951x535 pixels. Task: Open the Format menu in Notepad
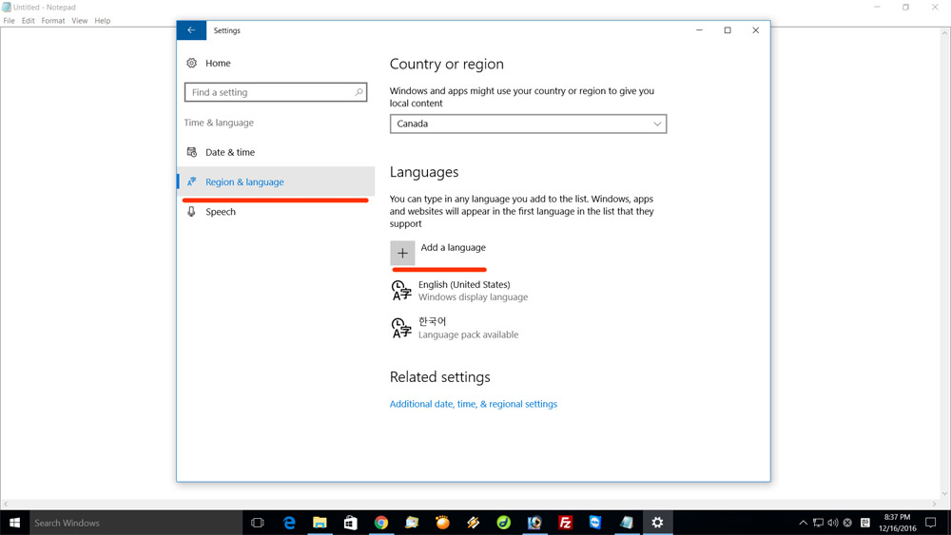tap(52, 21)
